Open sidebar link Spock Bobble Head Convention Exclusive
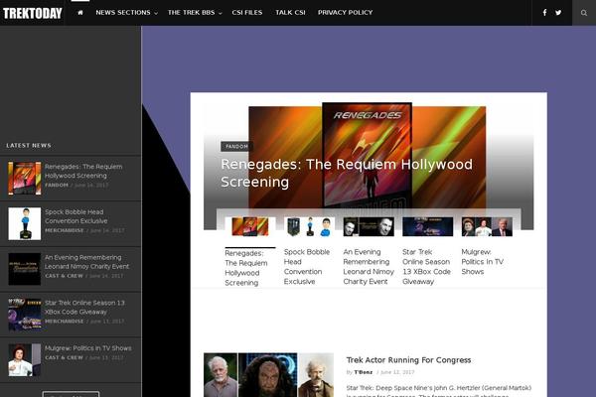 76,216
